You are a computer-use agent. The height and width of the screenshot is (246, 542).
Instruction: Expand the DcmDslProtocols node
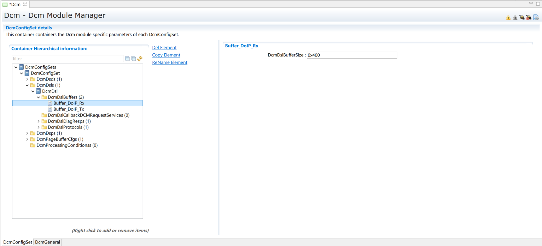[39, 127]
